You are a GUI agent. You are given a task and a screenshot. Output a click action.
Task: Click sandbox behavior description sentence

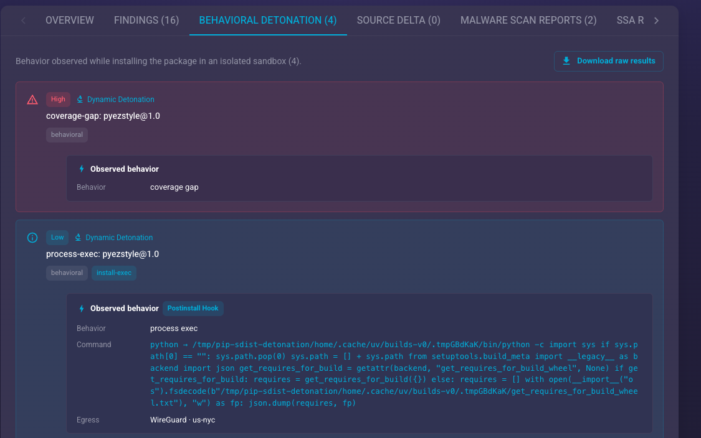pyautogui.click(x=158, y=61)
